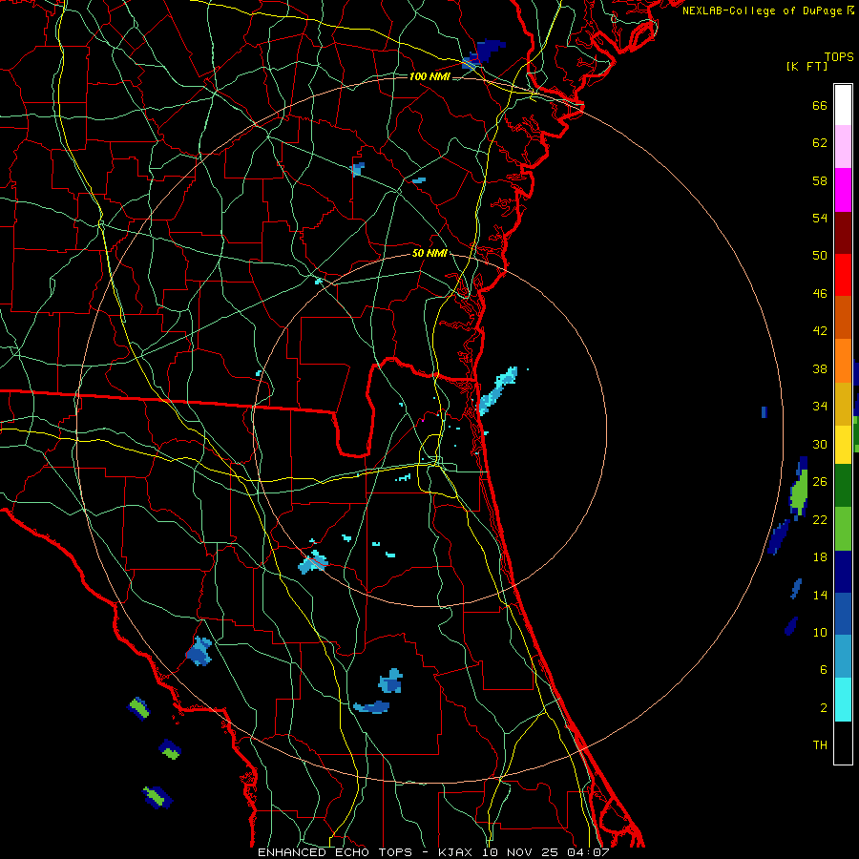Click the gold legend swatch
Screen dimensions: 859x859
[x=843, y=404]
